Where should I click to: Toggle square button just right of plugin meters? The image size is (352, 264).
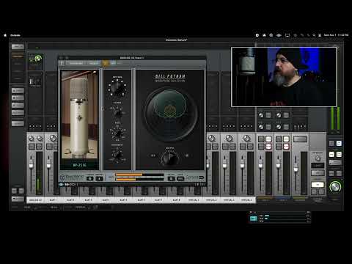click(x=171, y=179)
